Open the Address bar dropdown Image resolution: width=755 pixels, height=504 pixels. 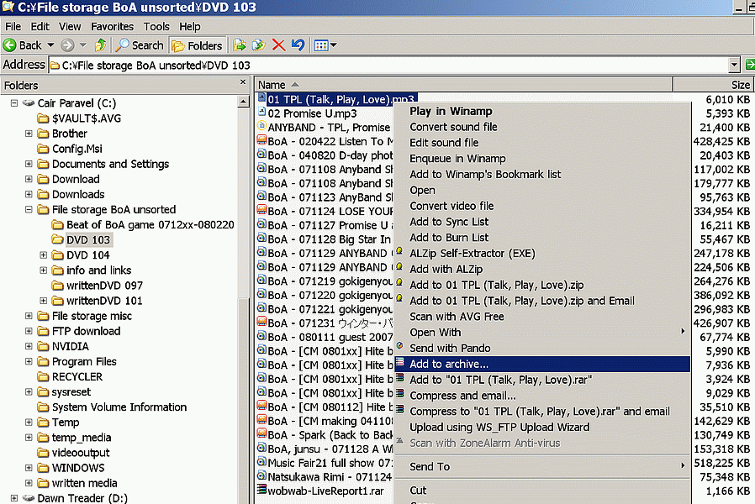click(734, 65)
